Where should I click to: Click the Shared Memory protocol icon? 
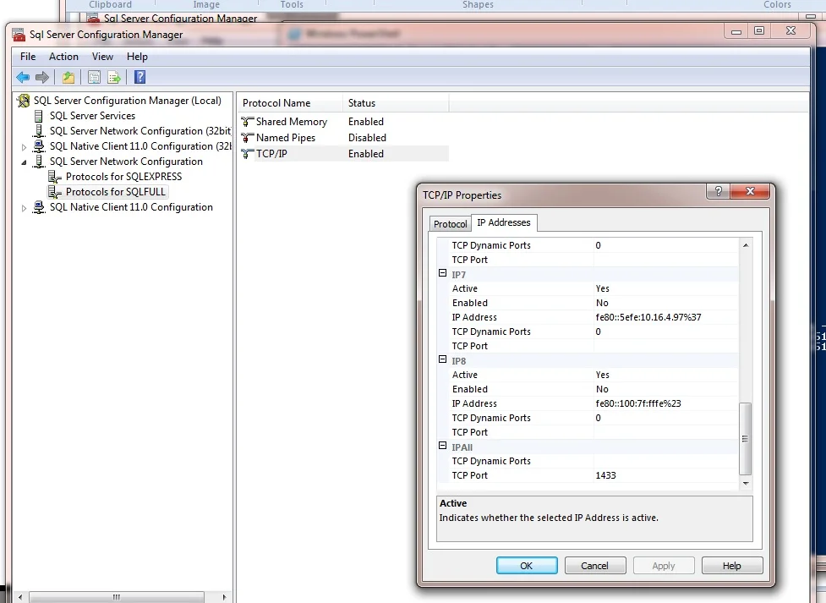point(248,122)
